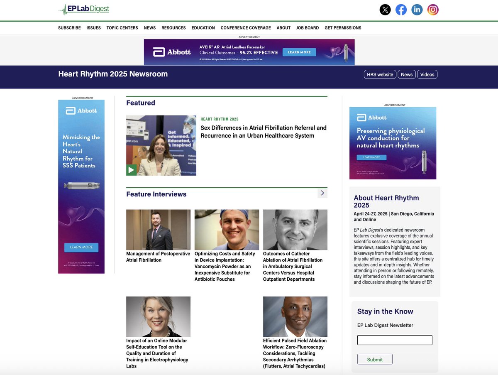Open the ISSUES menu item
This screenshot has height=375, width=498.
click(93, 28)
